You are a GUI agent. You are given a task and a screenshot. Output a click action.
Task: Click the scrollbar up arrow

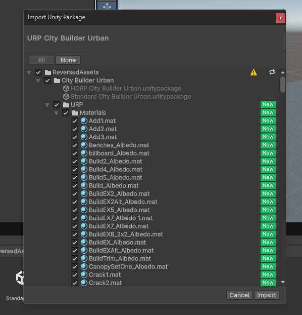[x=283, y=72]
